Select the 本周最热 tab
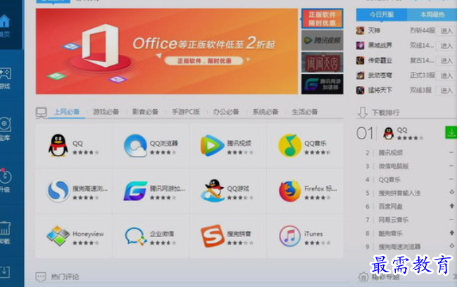Viewport: 457px width, 287px height. (x=432, y=15)
